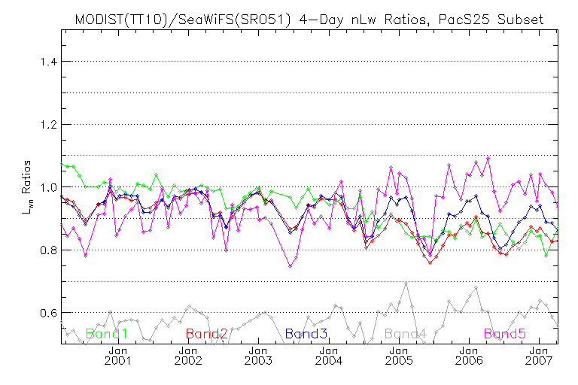Click the Jan 2002 x-axis label
578x385 pixels.
point(188,356)
